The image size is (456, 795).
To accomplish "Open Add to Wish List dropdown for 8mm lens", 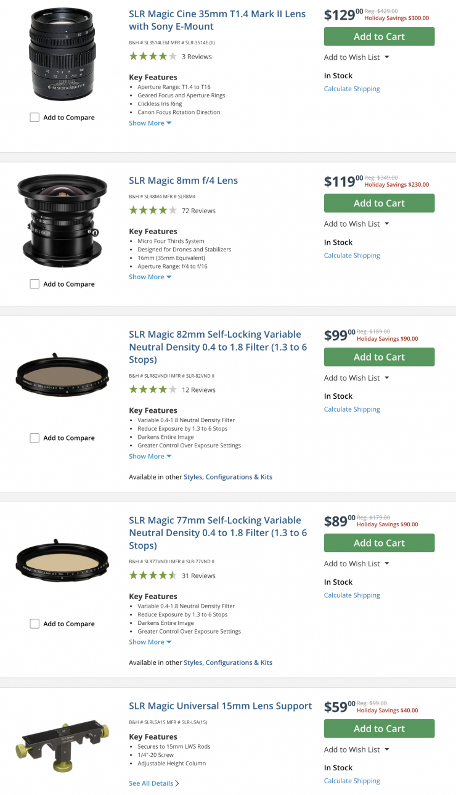I will click(356, 224).
